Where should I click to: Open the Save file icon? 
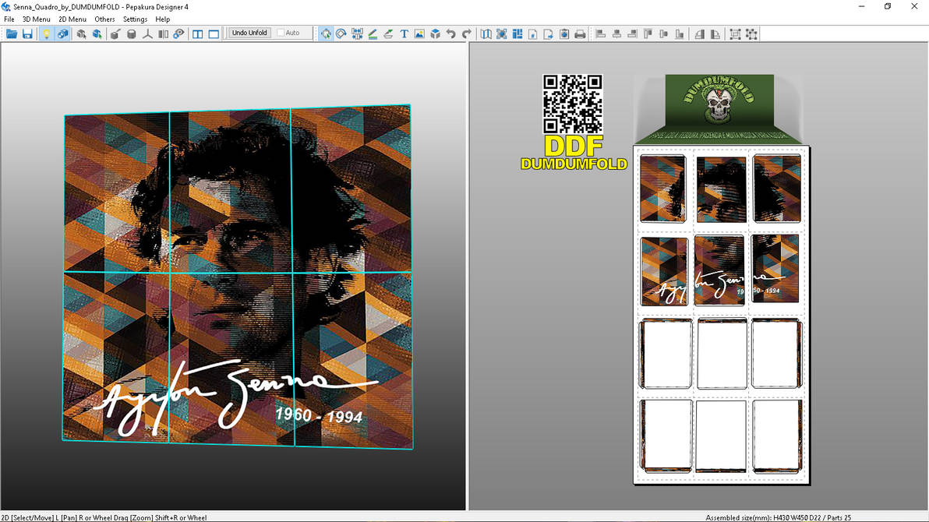(27, 34)
